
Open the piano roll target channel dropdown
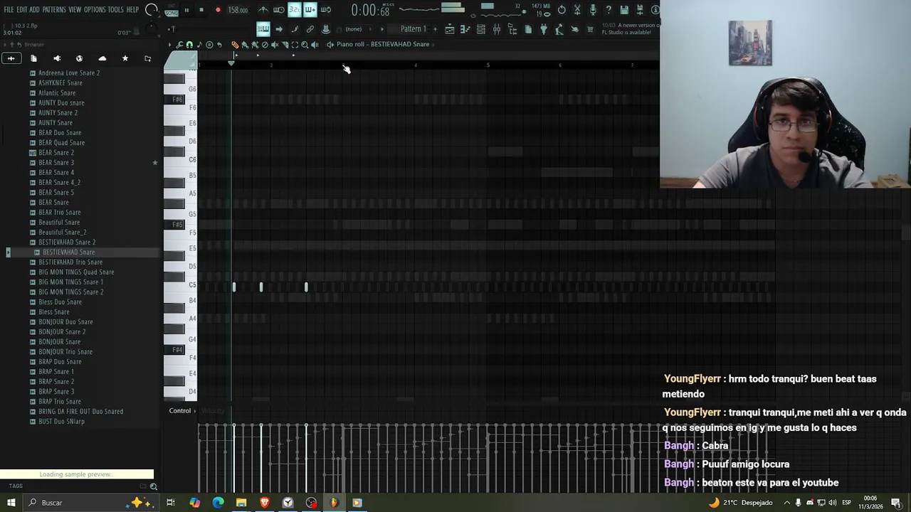tap(383, 44)
